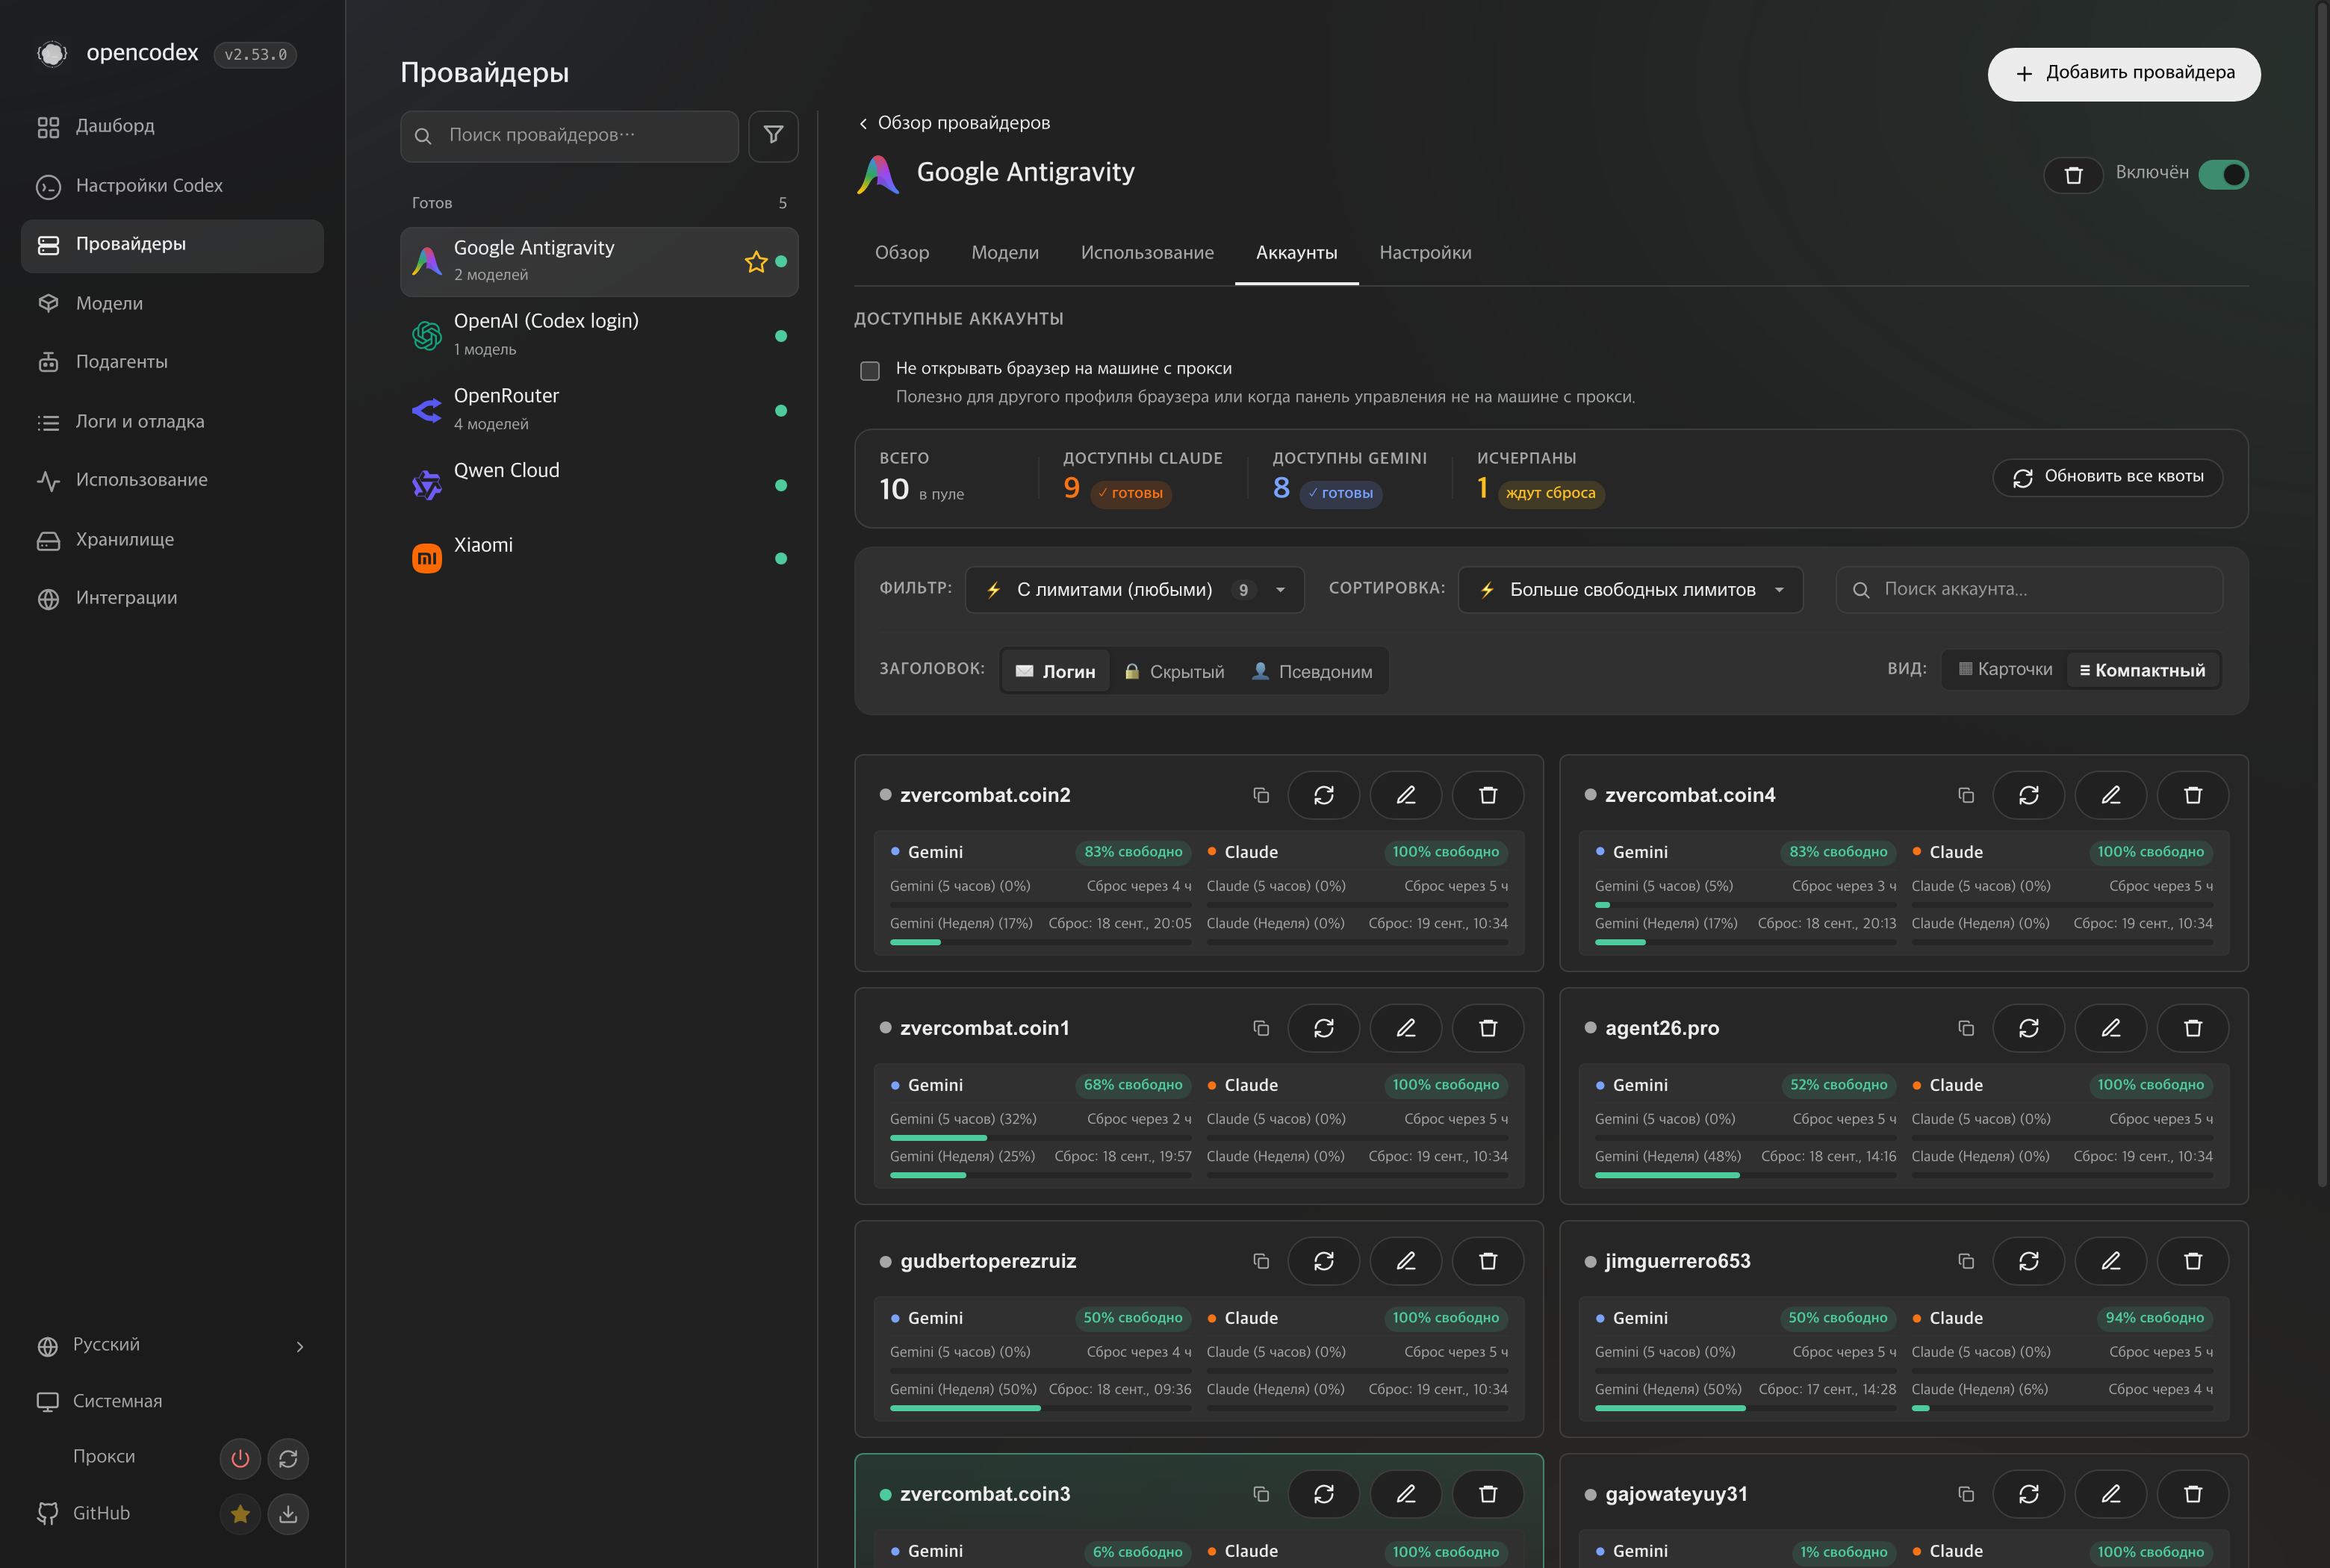The width and height of the screenshot is (2330, 1568).
Task: Select the Qwen Cloud provider
Action: click(599, 485)
